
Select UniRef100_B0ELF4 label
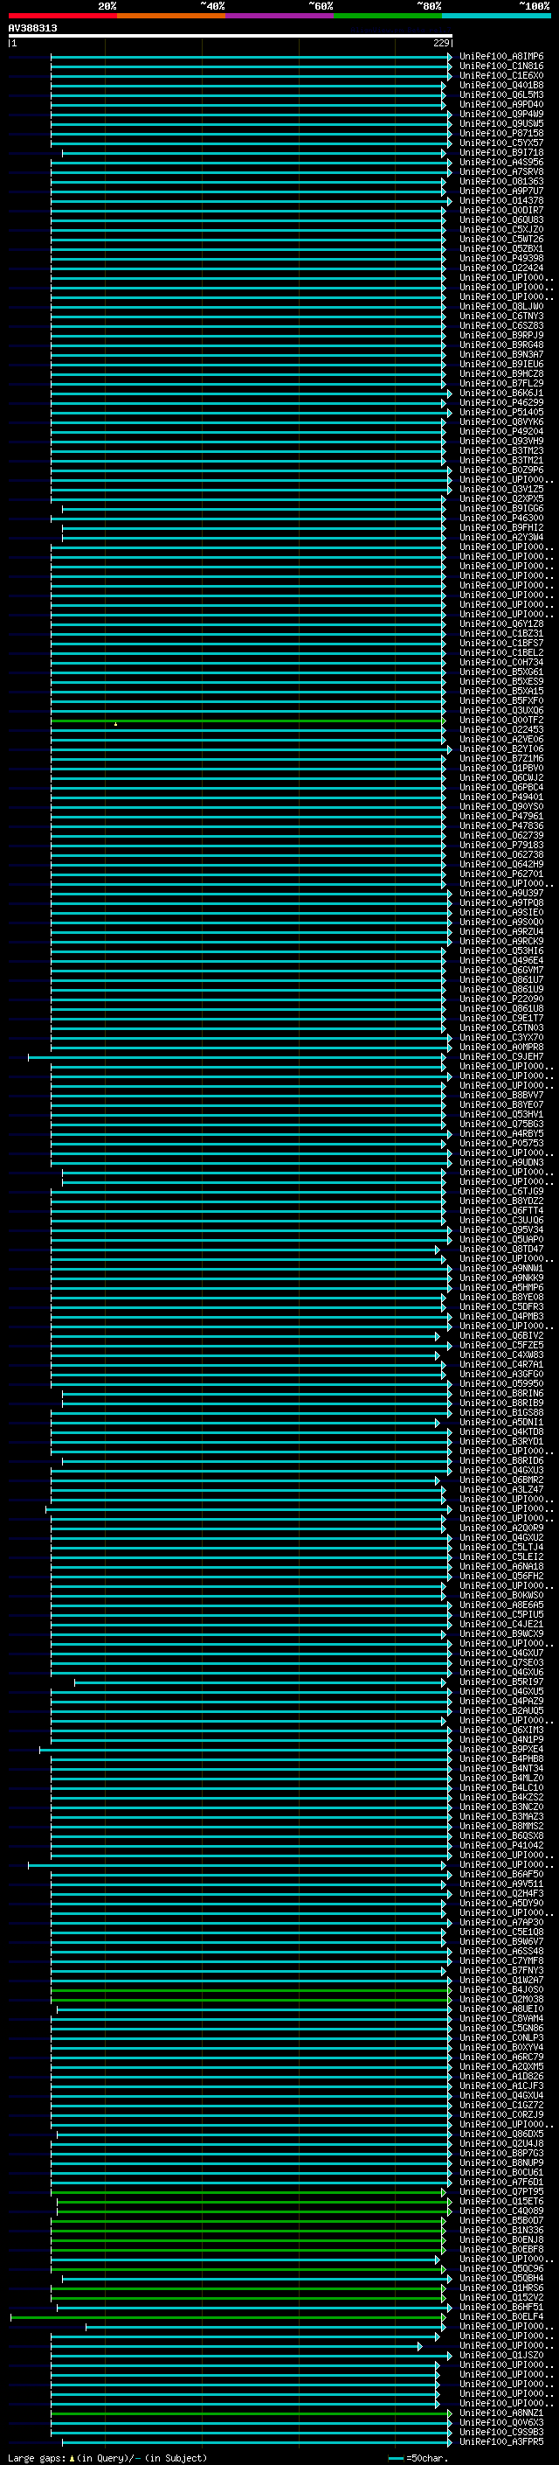click(x=500, y=2316)
